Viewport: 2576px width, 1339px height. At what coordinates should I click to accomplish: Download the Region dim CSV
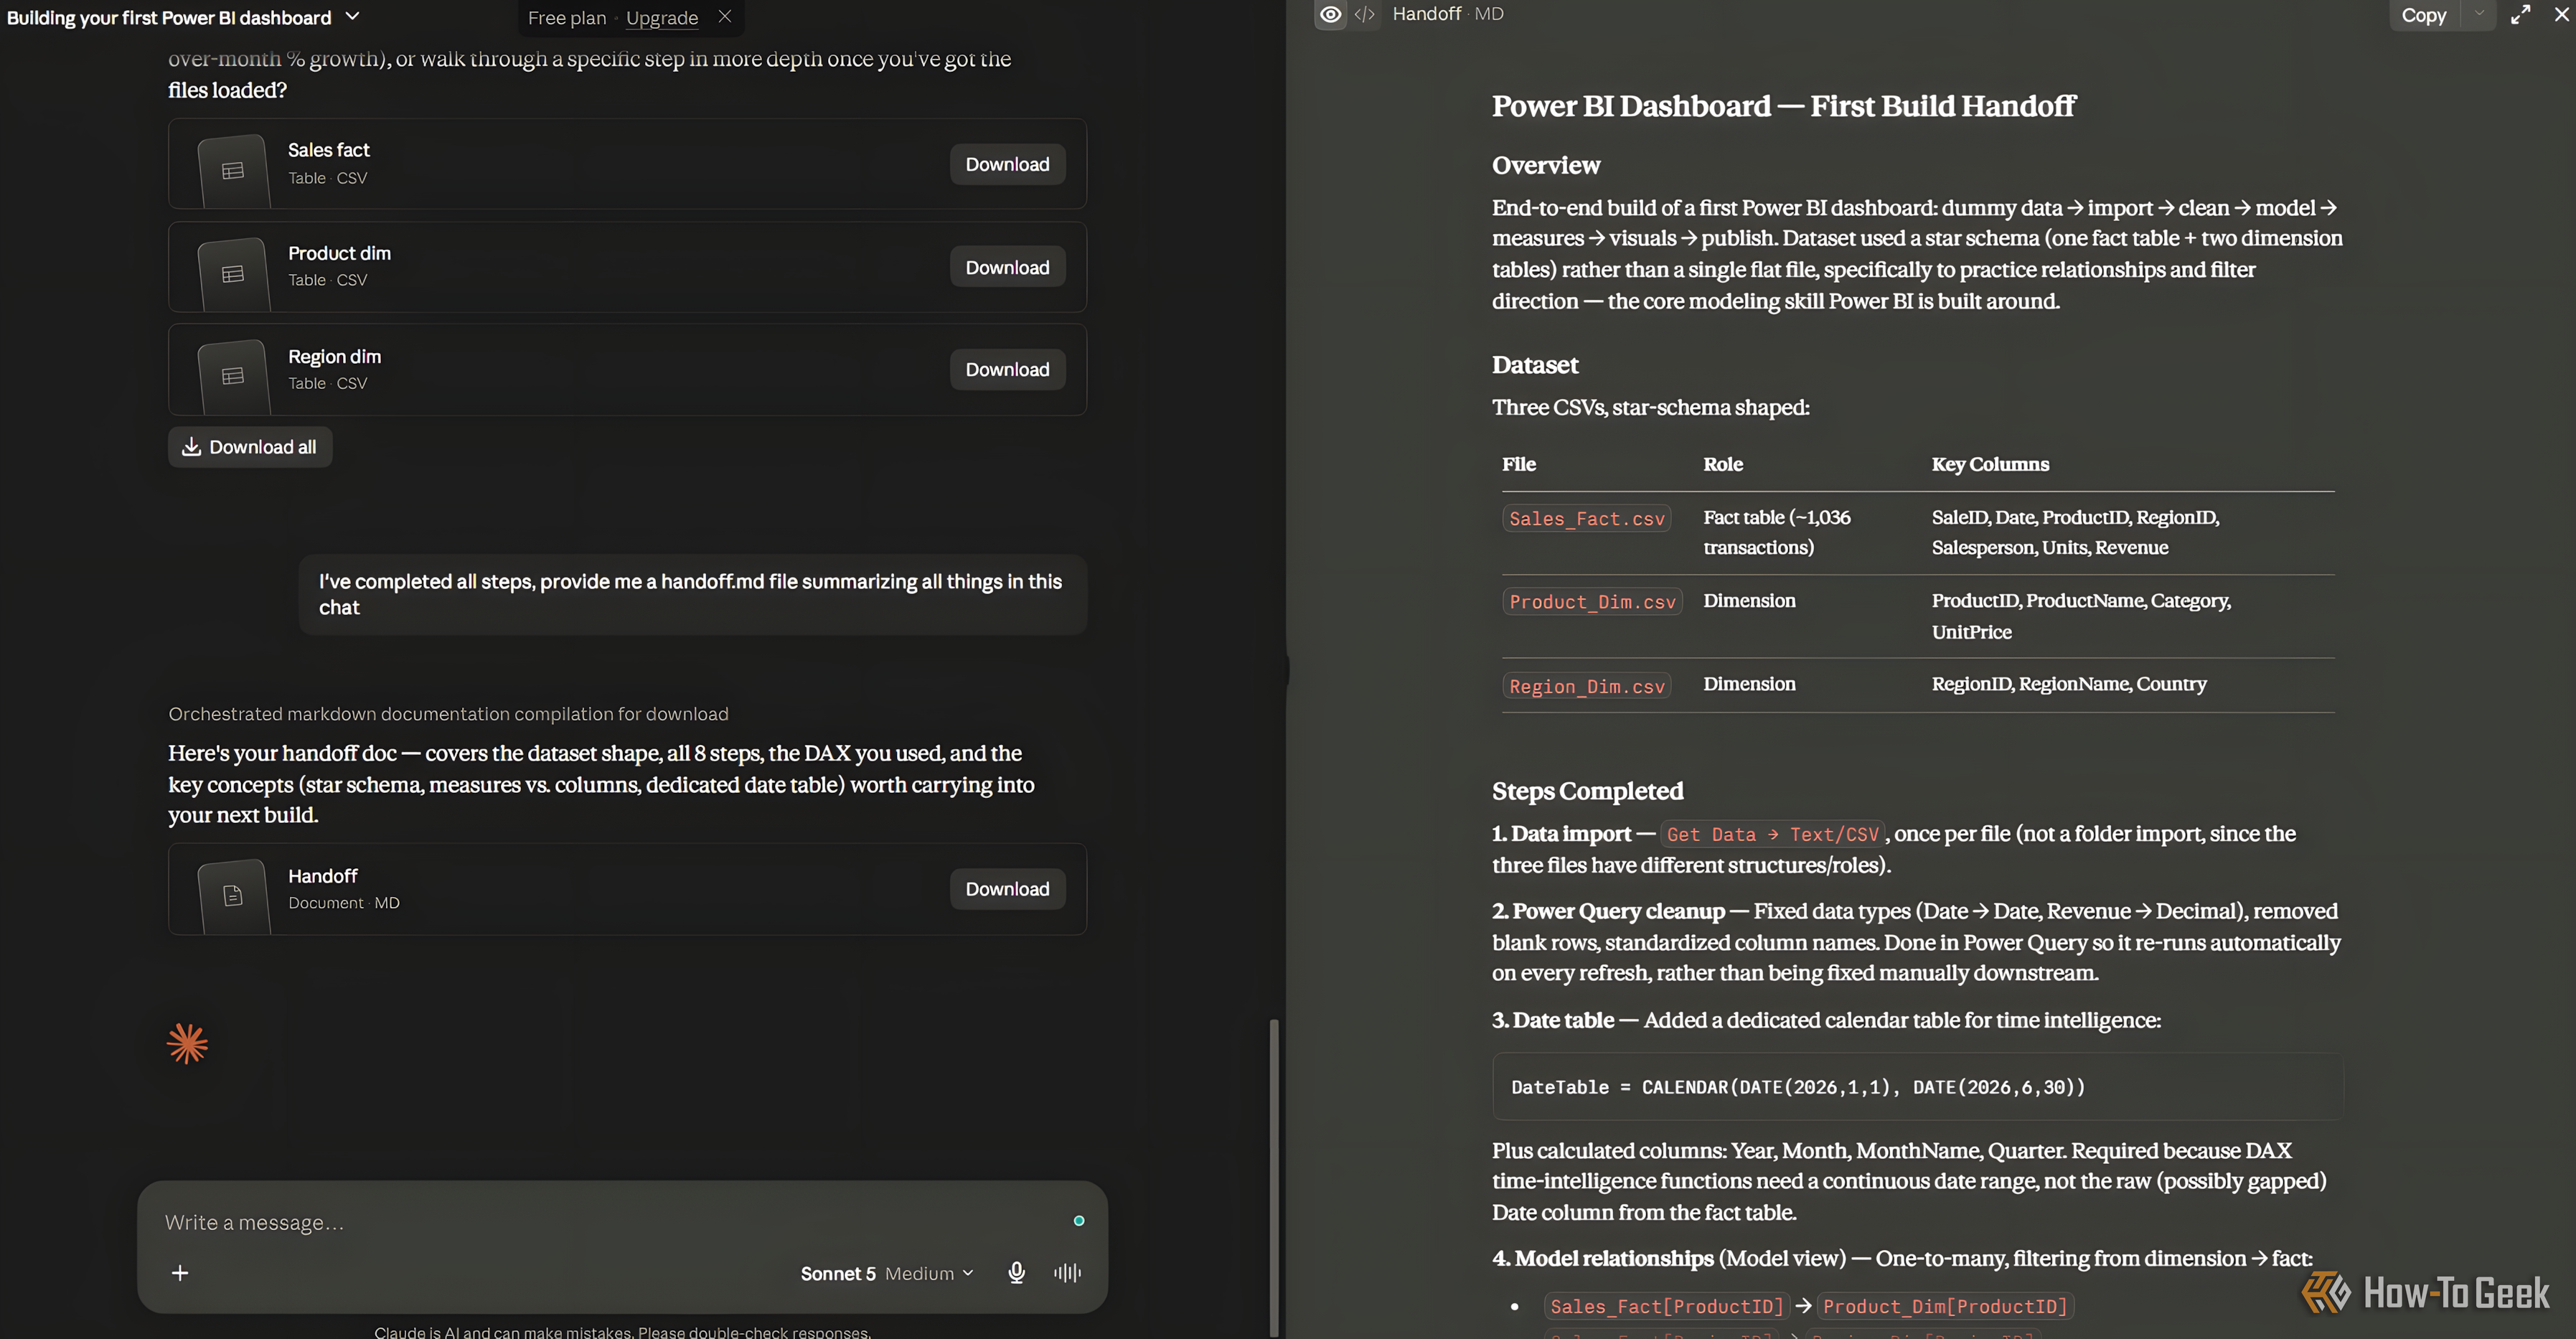click(1007, 369)
